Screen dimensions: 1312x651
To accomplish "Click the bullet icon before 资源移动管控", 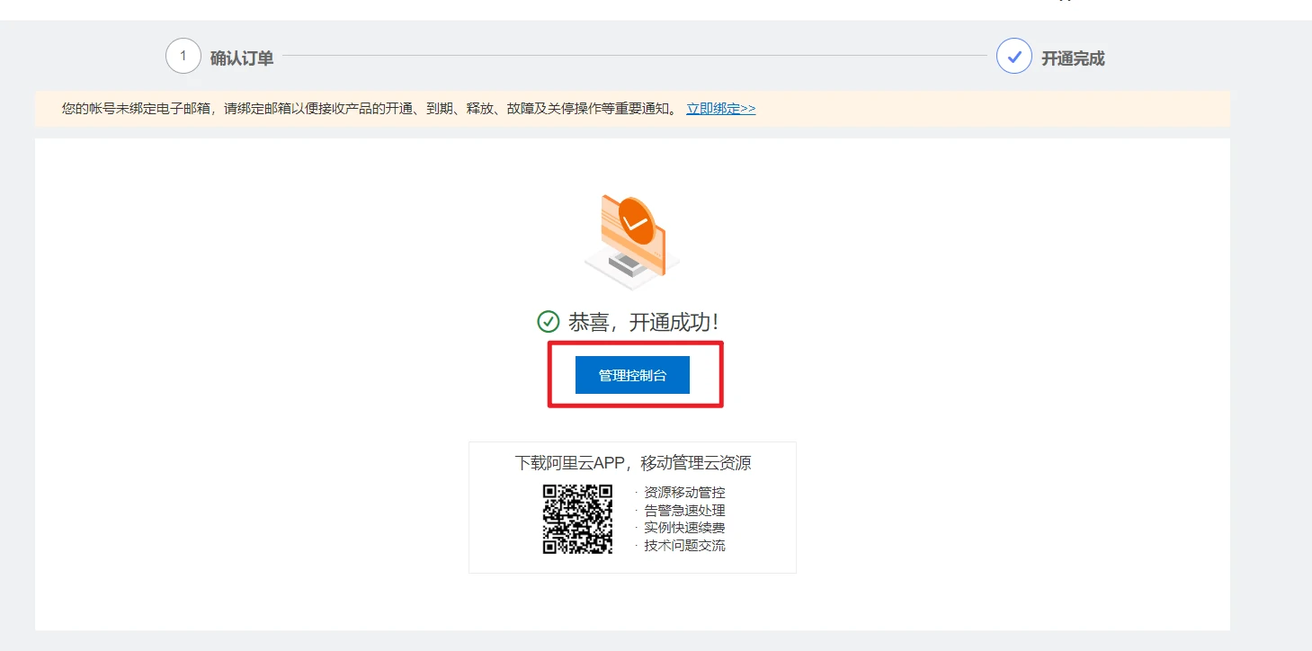I will (x=635, y=492).
